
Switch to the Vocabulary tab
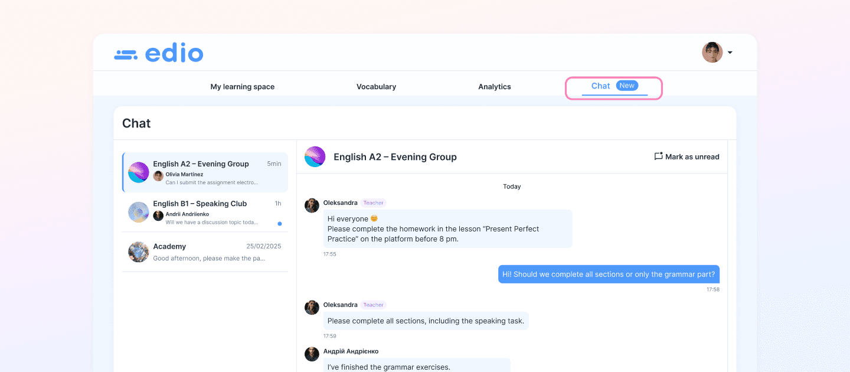[x=376, y=86]
